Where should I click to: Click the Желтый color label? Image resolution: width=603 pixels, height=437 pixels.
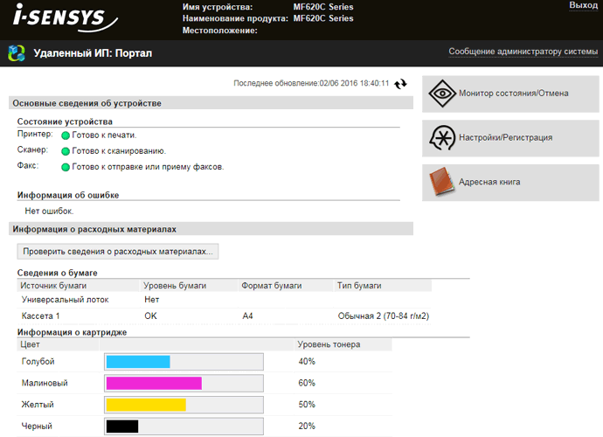[38, 405]
